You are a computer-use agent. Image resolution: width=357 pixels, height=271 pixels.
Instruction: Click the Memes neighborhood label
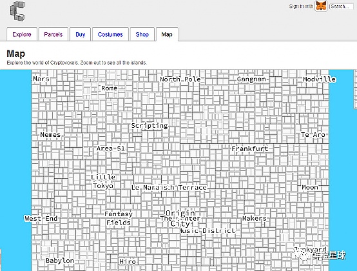[50, 135]
